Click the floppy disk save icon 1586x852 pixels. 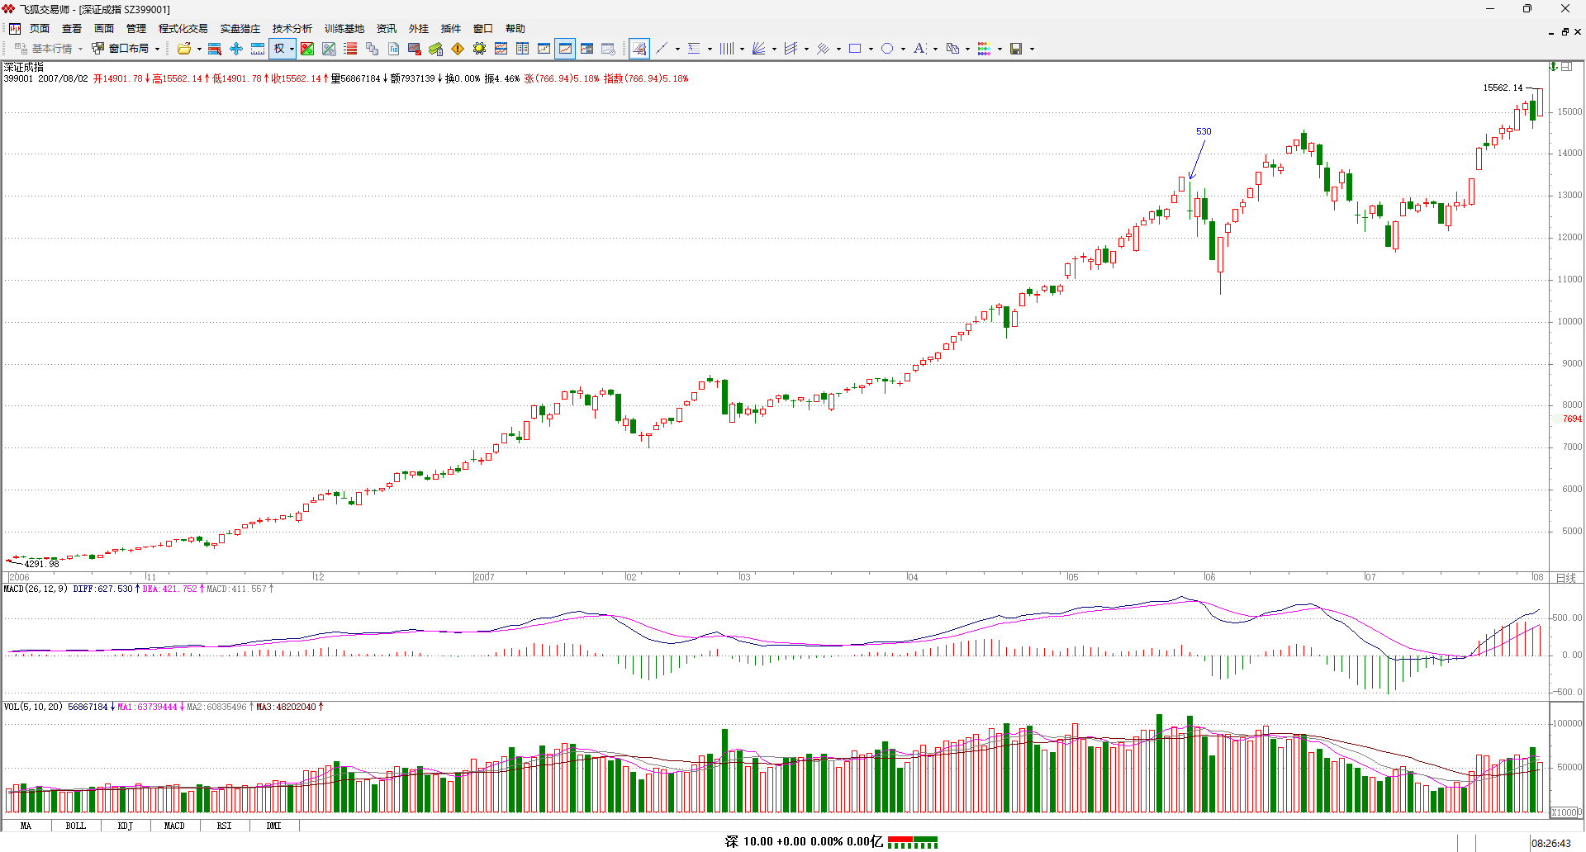1016,49
